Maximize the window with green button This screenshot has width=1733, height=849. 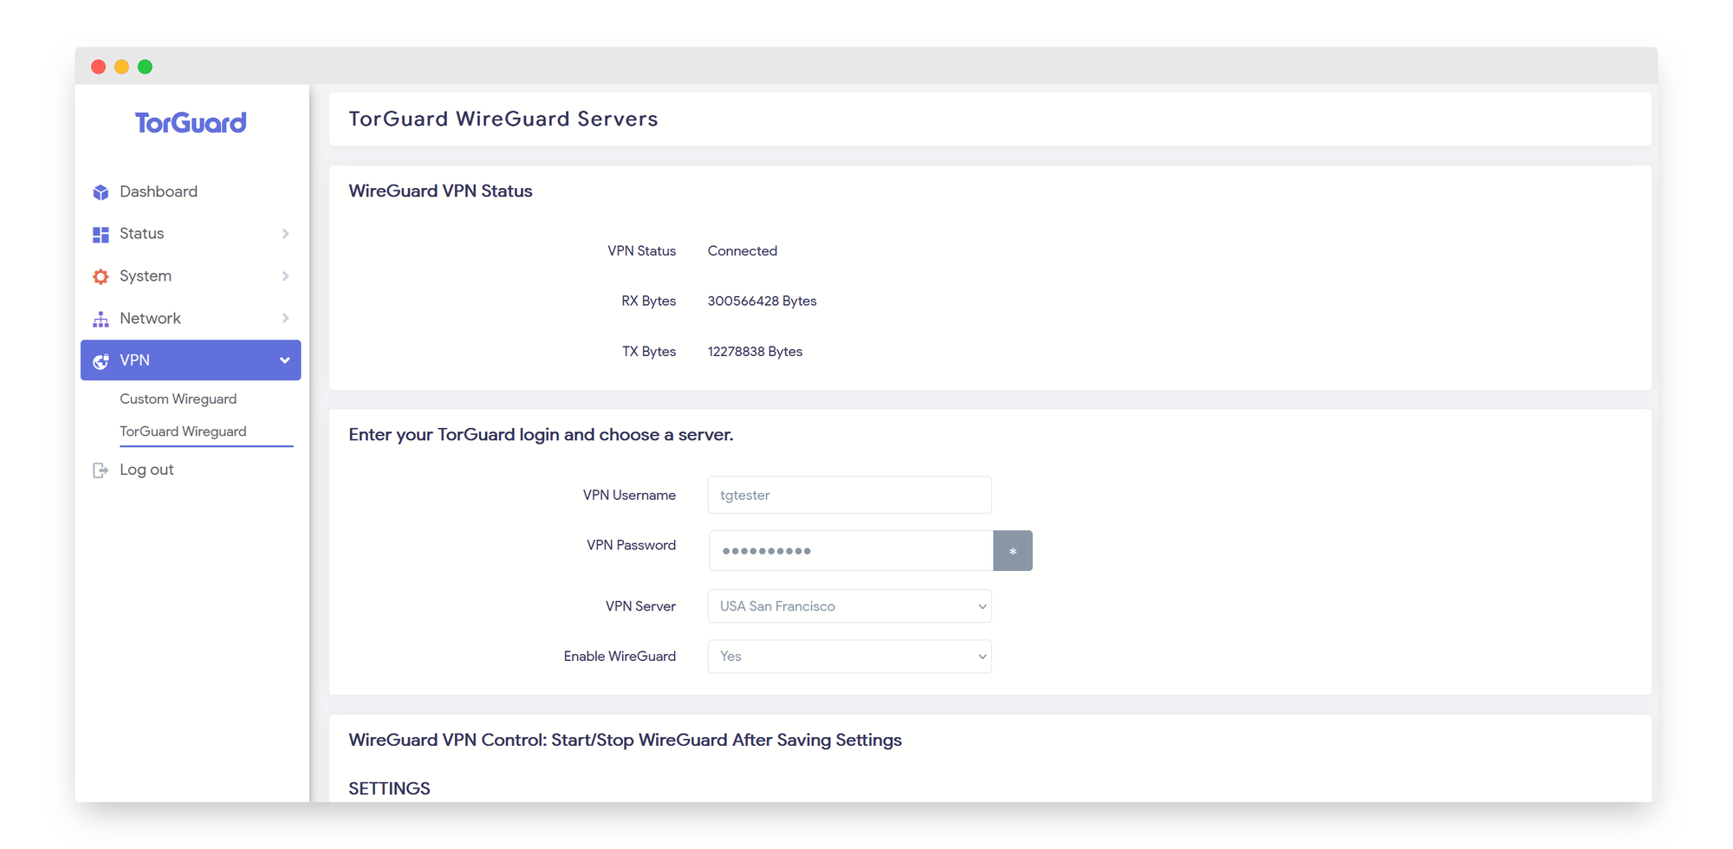[x=146, y=67]
